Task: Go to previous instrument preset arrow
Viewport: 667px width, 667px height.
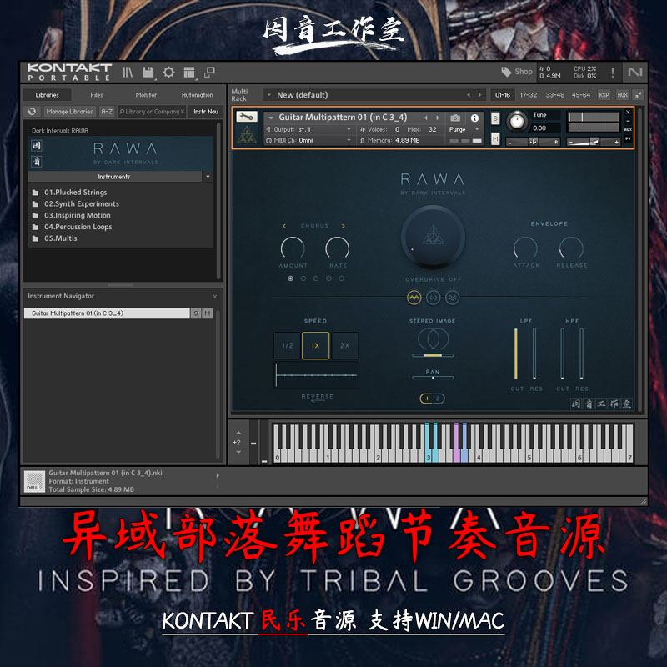Action: coord(425,118)
